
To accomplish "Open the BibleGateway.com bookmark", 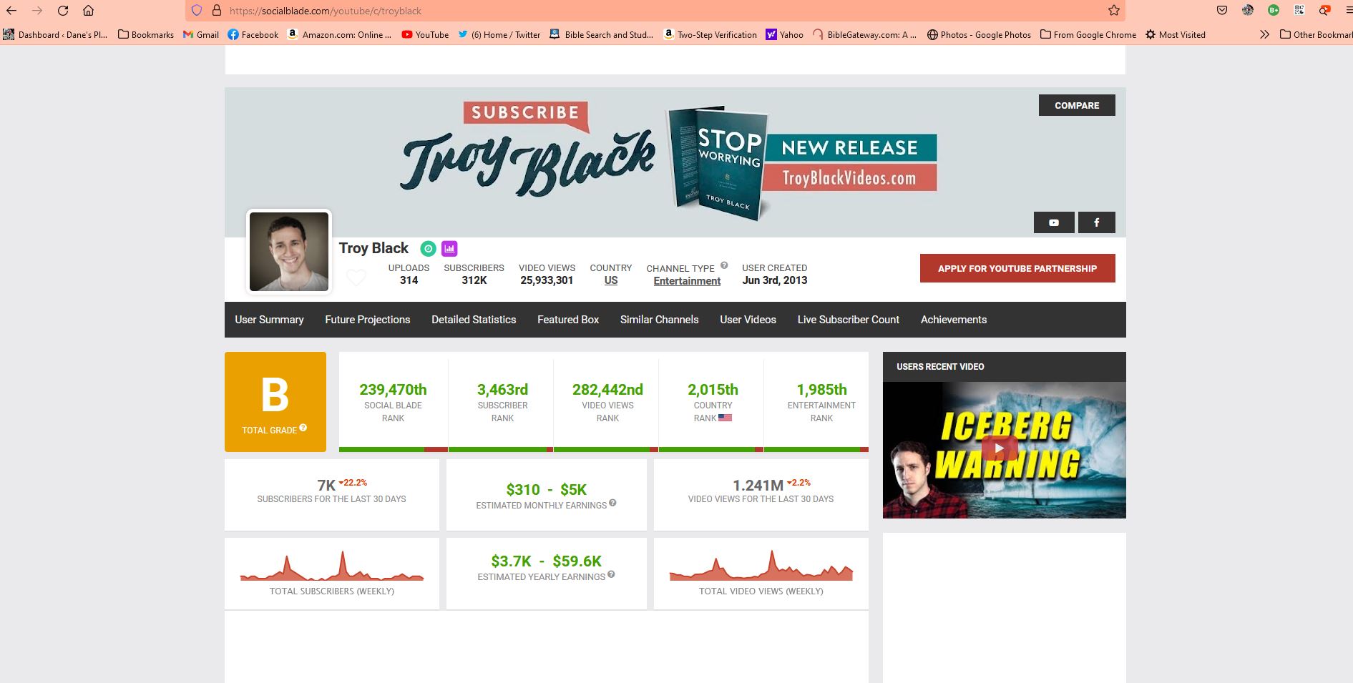I will pyautogui.click(x=864, y=34).
